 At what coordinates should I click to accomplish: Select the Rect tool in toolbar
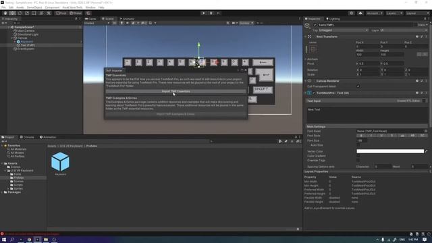tap(34, 13)
